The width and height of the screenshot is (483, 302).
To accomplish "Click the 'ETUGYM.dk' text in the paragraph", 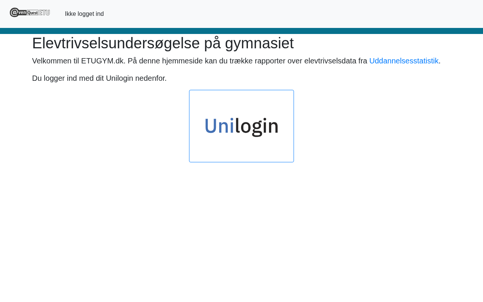I will coord(102,61).
